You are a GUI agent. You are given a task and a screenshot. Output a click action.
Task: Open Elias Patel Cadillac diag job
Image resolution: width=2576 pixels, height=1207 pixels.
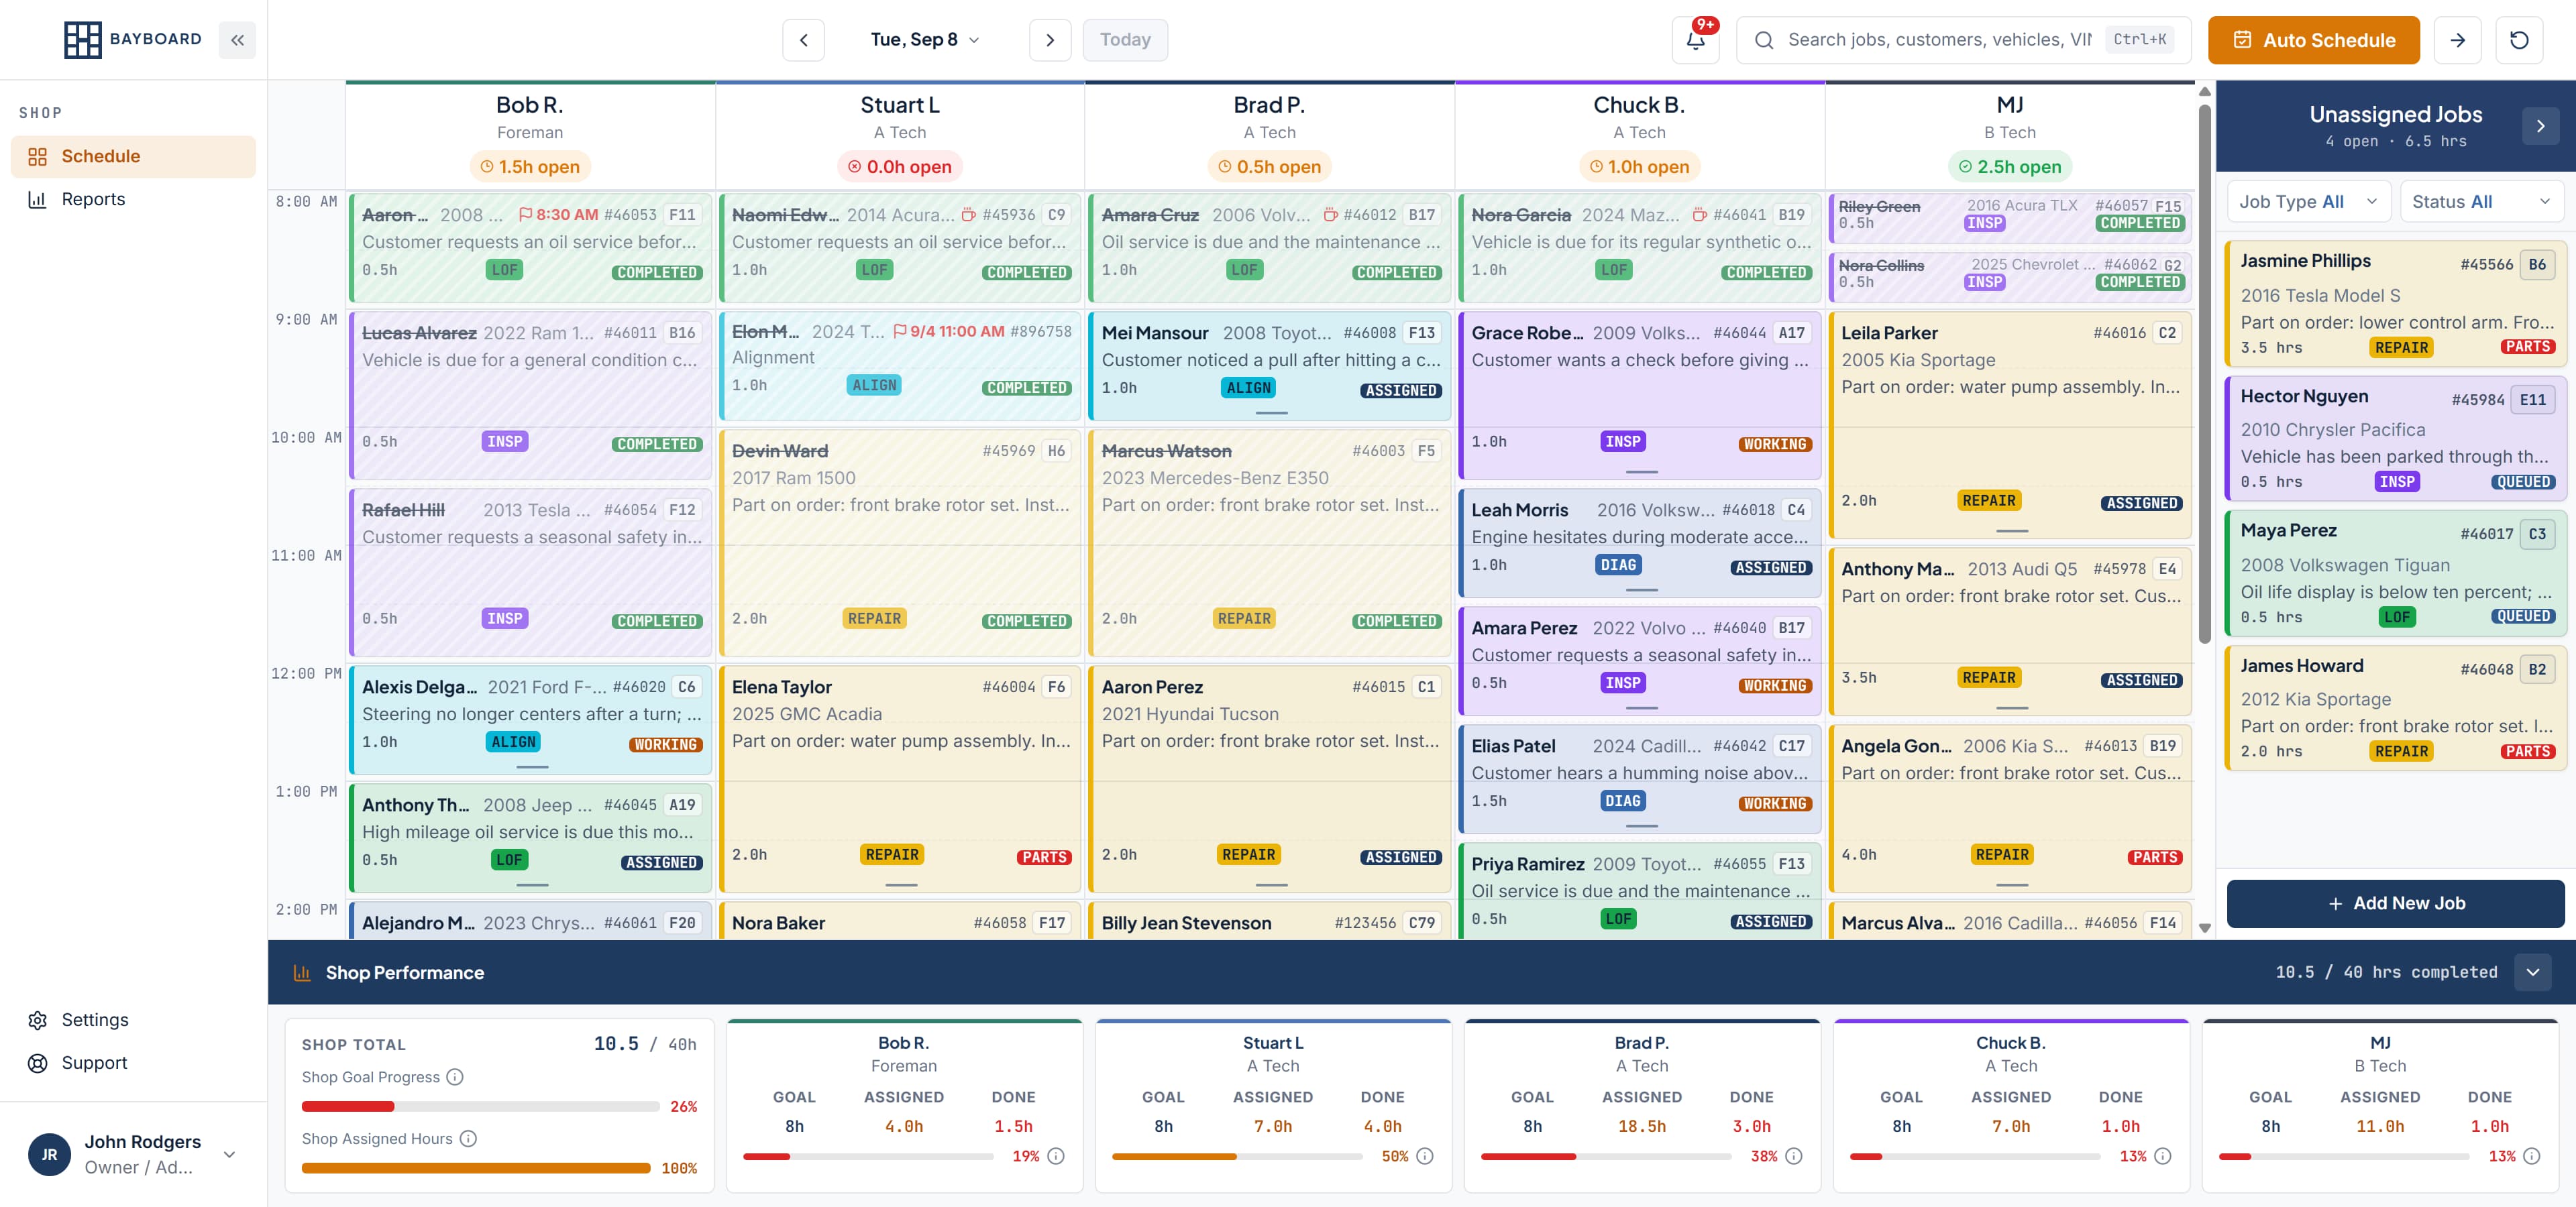tap(1640, 779)
